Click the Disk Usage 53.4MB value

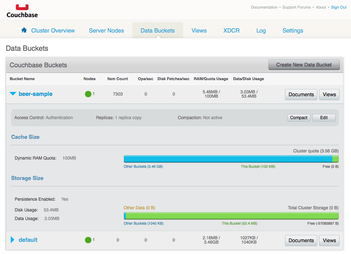click(51, 210)
